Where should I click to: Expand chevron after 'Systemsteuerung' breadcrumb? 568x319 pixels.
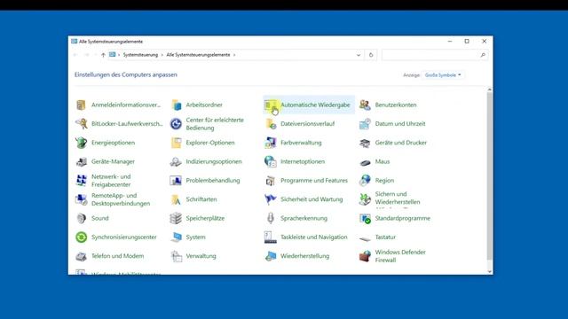click(162, 55)
